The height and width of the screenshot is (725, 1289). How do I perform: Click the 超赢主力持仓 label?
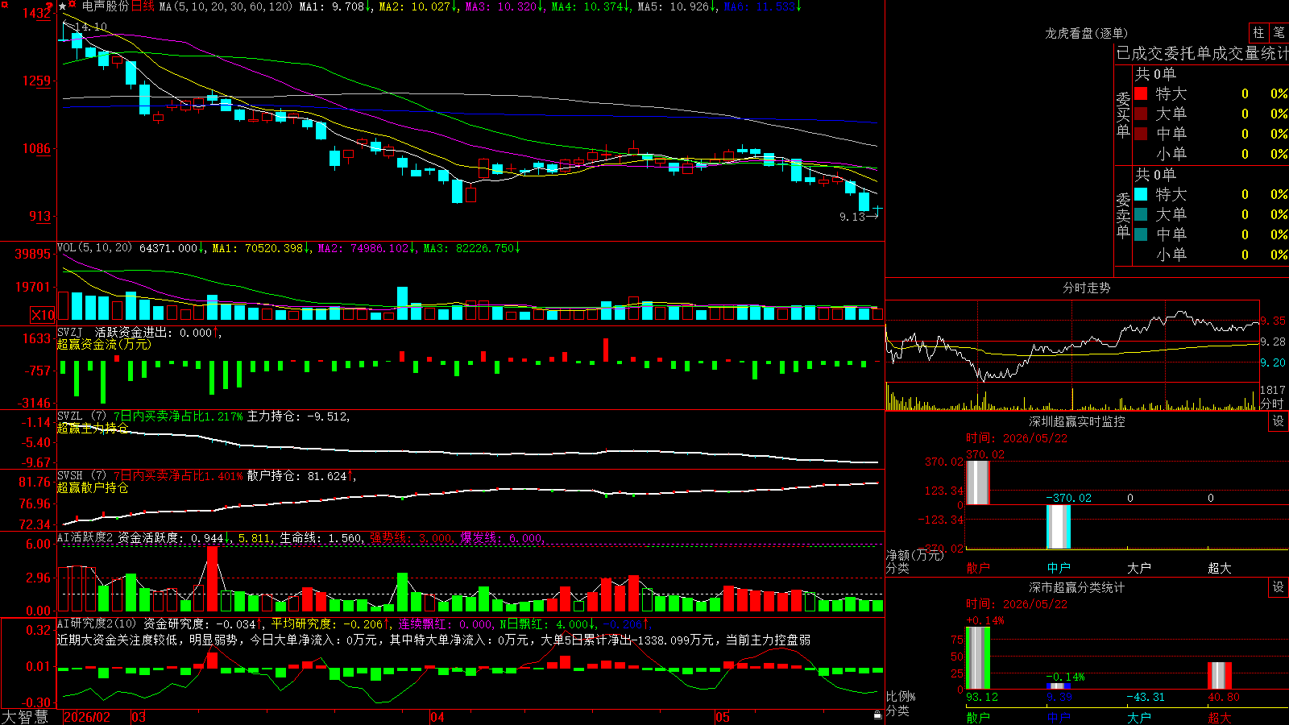(x=93, y=428)
